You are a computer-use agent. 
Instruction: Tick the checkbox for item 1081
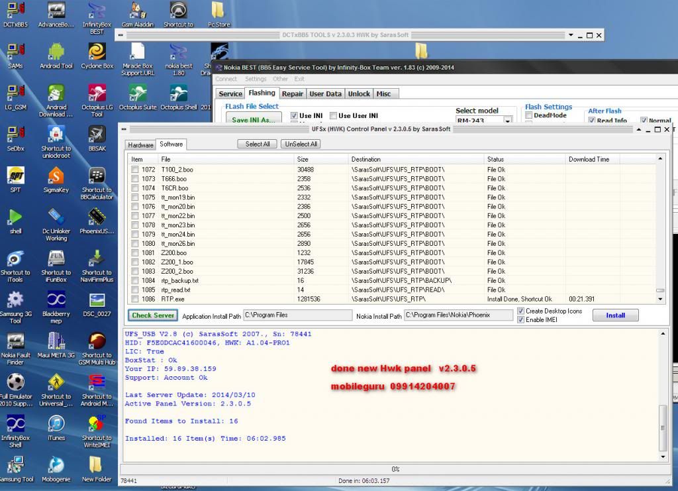tap(135, 252)
